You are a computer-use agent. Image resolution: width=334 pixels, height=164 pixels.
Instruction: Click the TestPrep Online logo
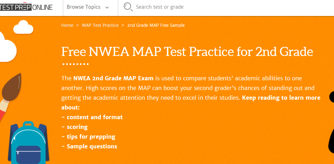click(x=26, y=7)
